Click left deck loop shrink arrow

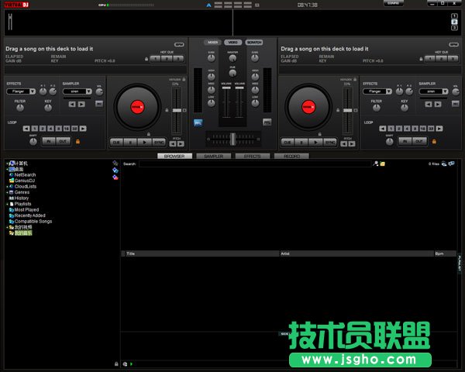[x=26, y=129]
